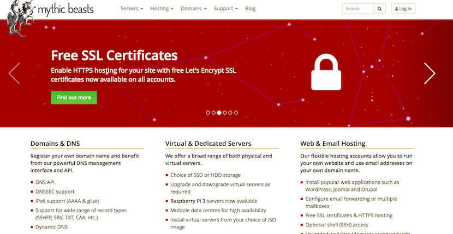The width and height of the screenshot is (453, 234).
Task: Click the DNSSEC support list item
Action: [x=55, y=192]
